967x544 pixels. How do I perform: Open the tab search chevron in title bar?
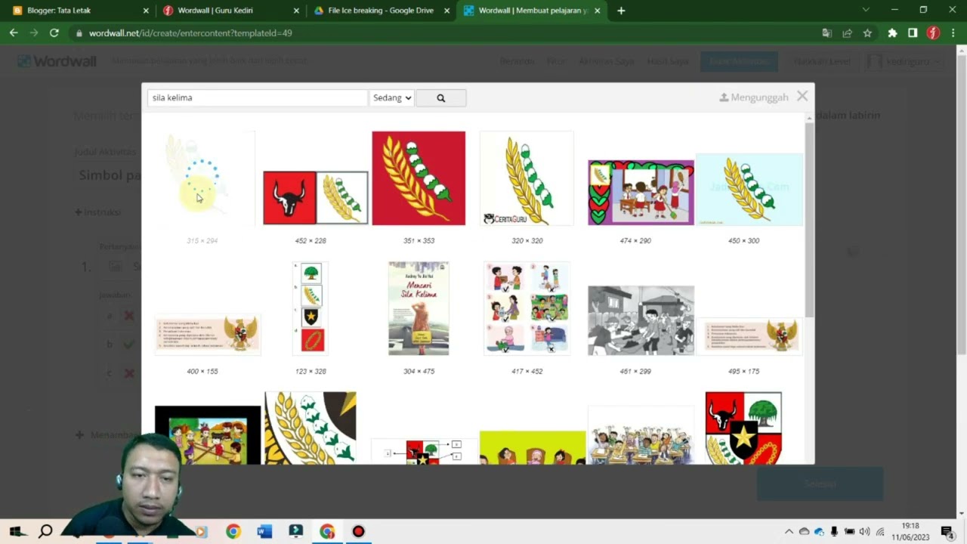866,10
